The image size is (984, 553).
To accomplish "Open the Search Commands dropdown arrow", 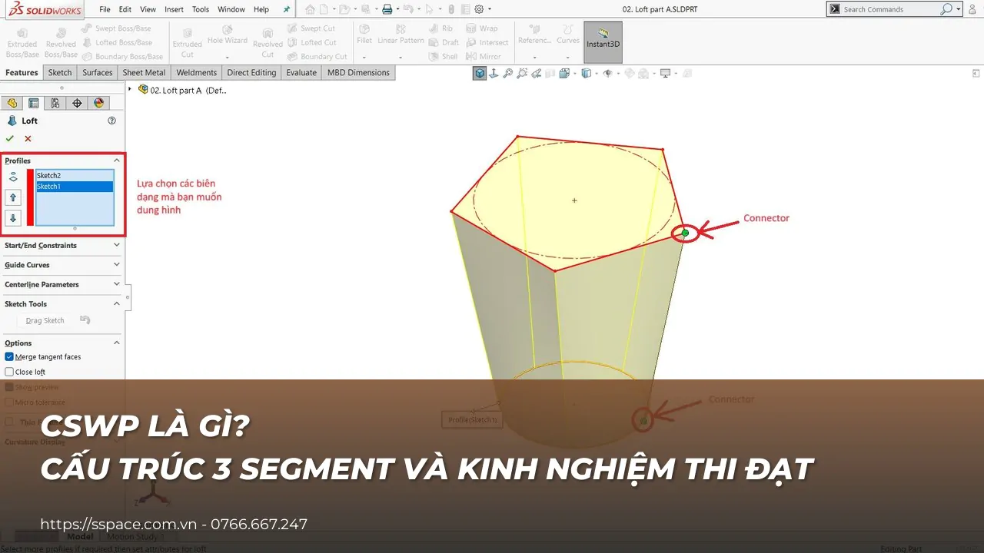I will 959,9.
